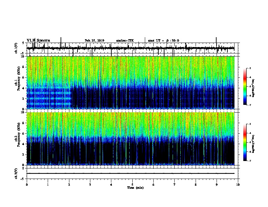Image resolution: width=268 pixels, height=207 pixels.
Task: Click time axis tick label "1"
Action: [48, 185]
